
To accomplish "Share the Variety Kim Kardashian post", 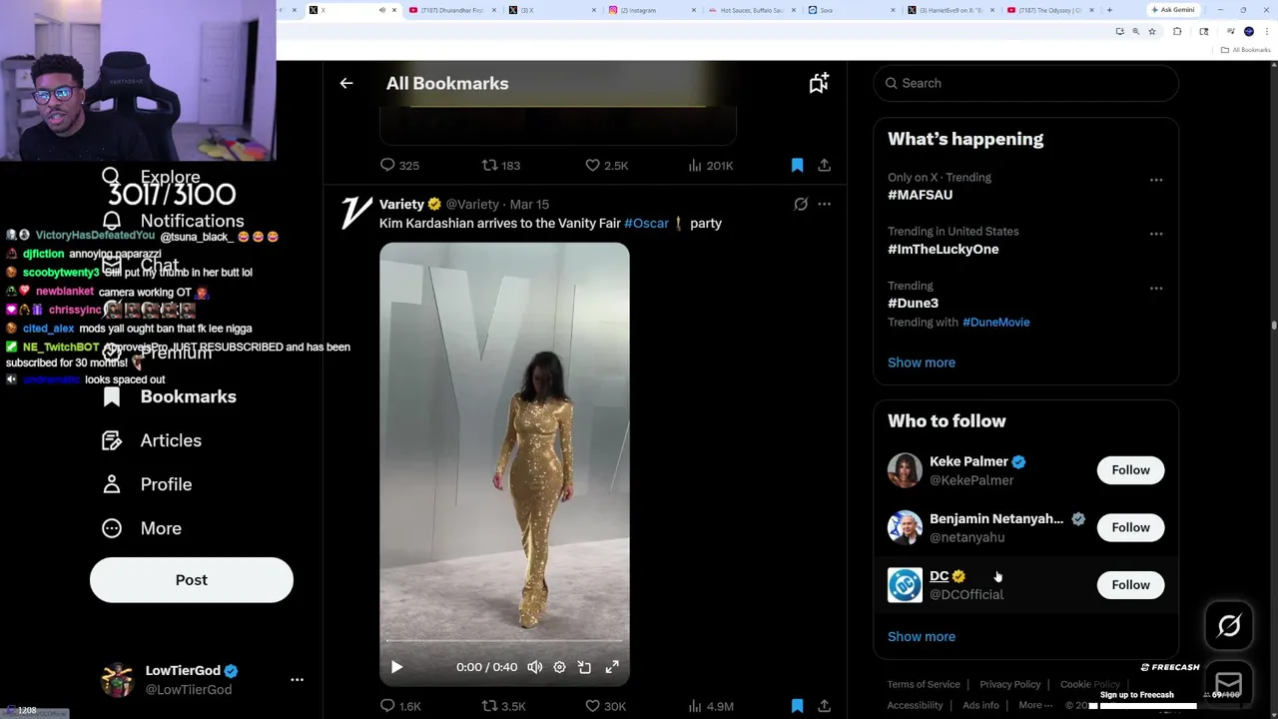I will coord(824,706).
